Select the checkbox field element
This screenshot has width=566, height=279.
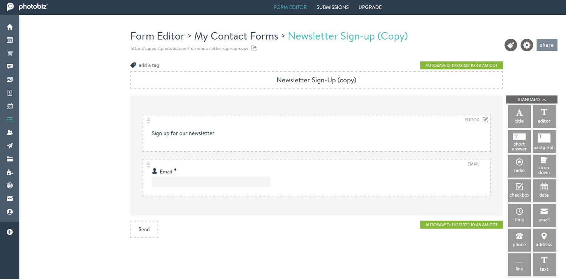coord(519,190)
